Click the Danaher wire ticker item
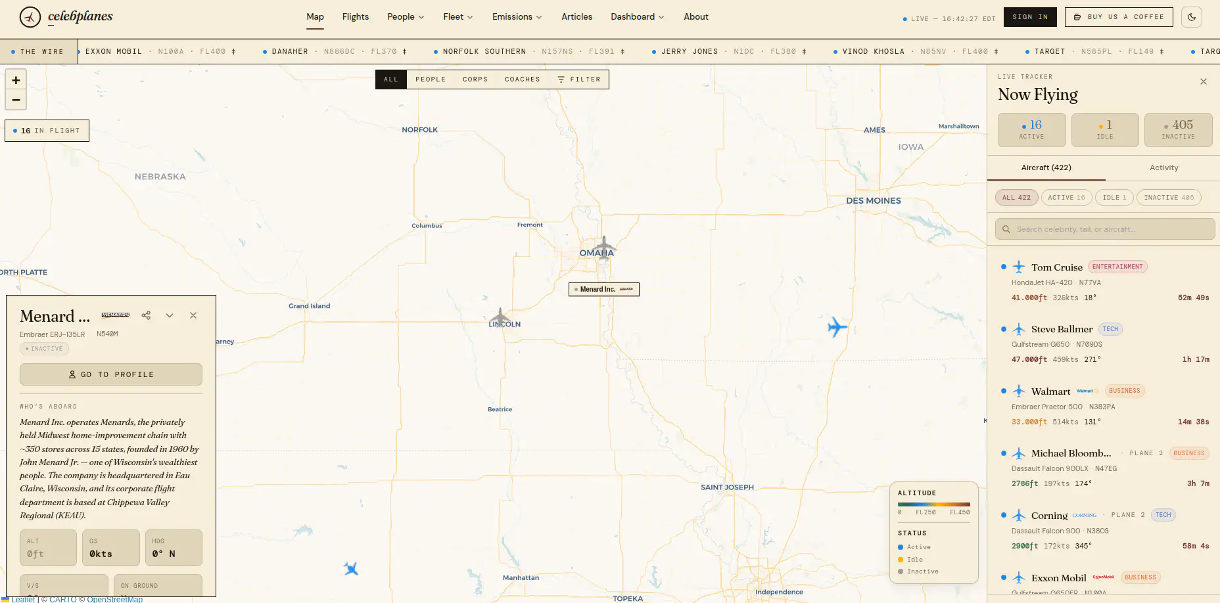 click(x=335, y=51)
